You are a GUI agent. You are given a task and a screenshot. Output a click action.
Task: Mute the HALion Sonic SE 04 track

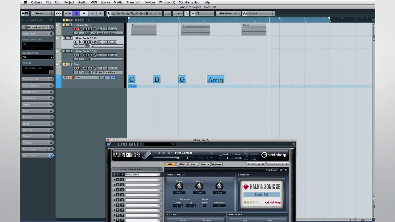click(x=65, y=51)
